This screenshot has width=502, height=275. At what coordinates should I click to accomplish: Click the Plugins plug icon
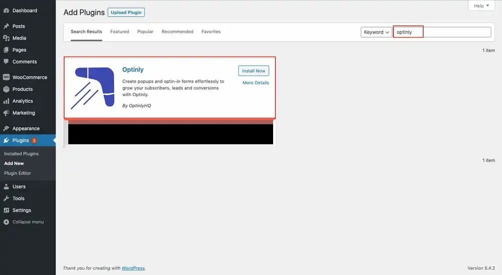[x=6, y=140]
